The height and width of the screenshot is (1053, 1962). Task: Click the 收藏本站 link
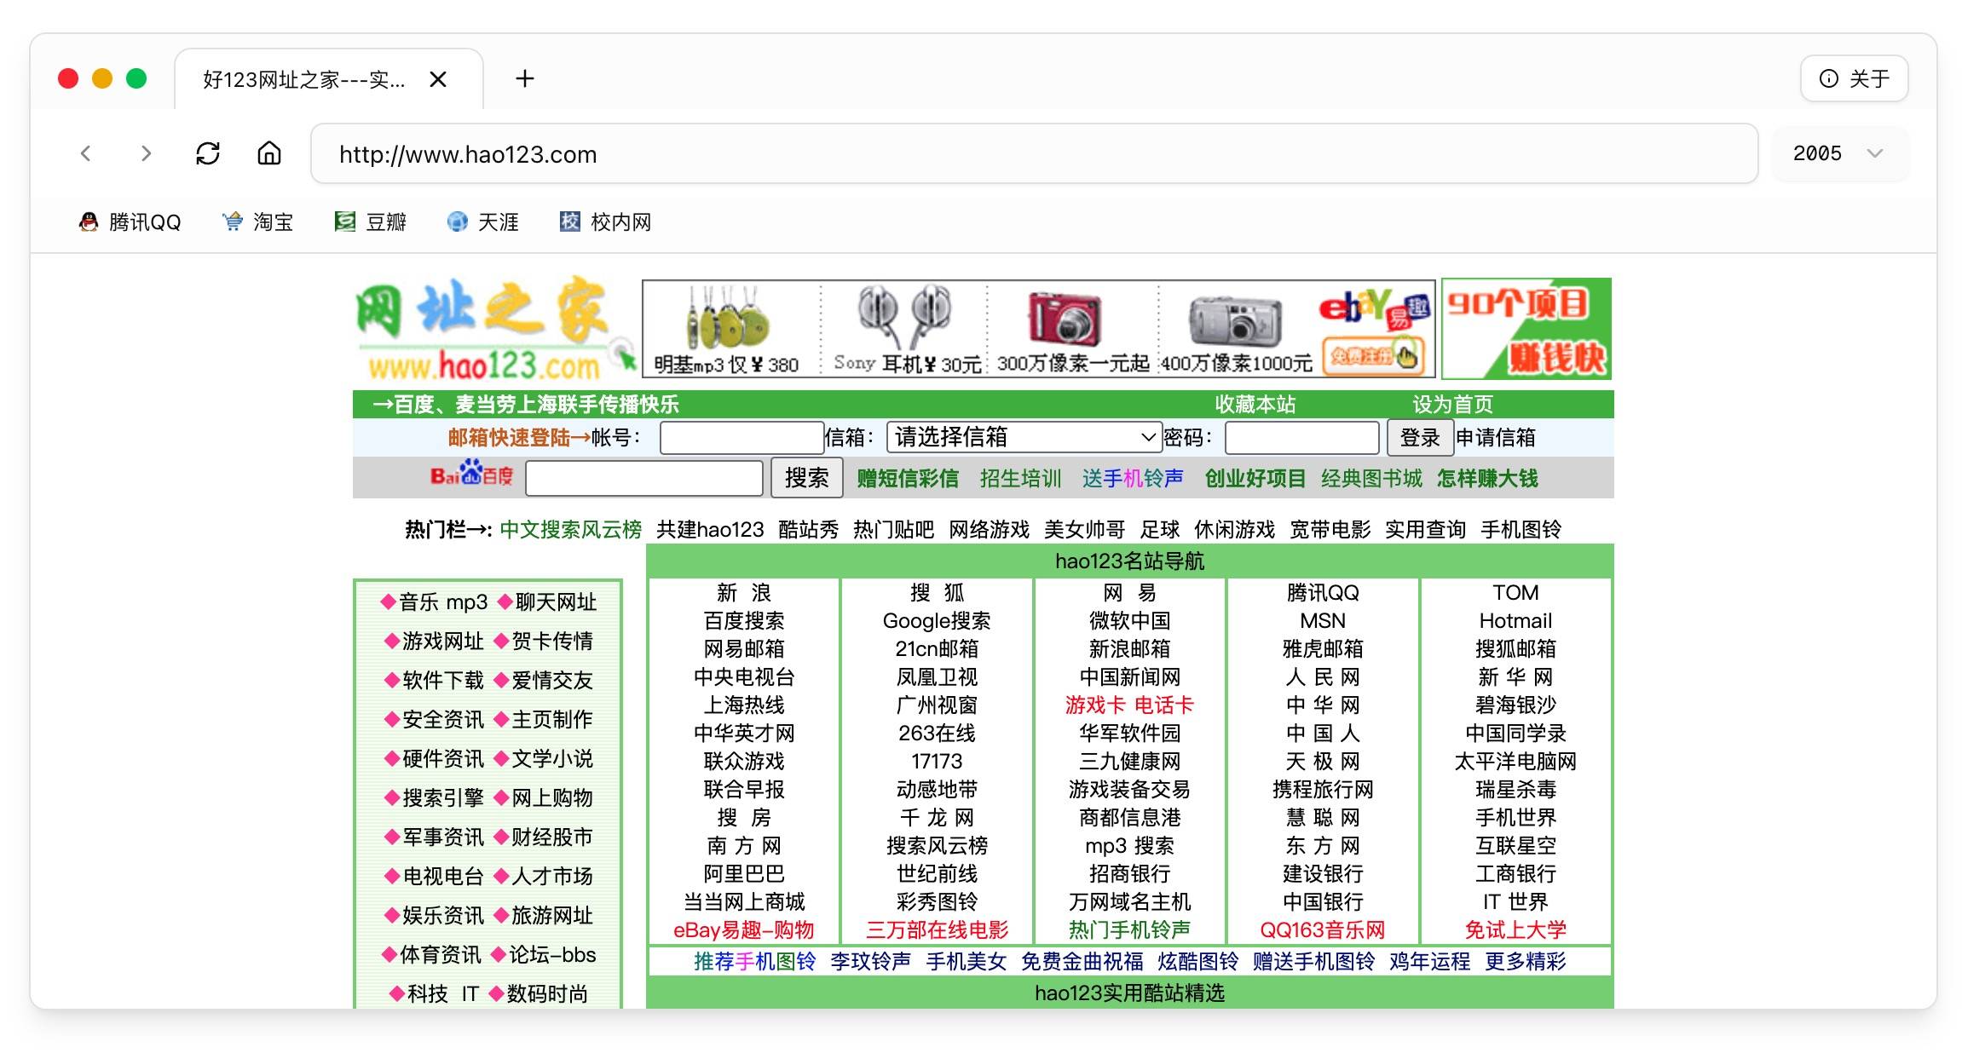1255,404
